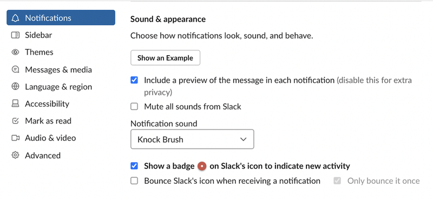Image resolution: width=433 pixels, height=199 pixels.
Task: Click the Themes eye icon
Action: pyautogui.click(x=16, y=52)
